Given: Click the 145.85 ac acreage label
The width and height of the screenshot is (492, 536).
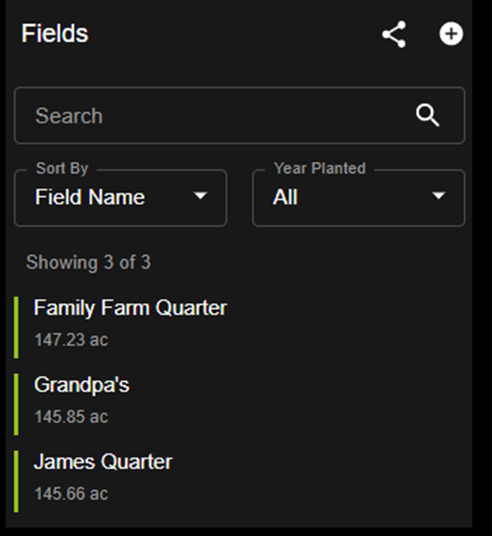Looking at the screenshot, I should point(71,417).
